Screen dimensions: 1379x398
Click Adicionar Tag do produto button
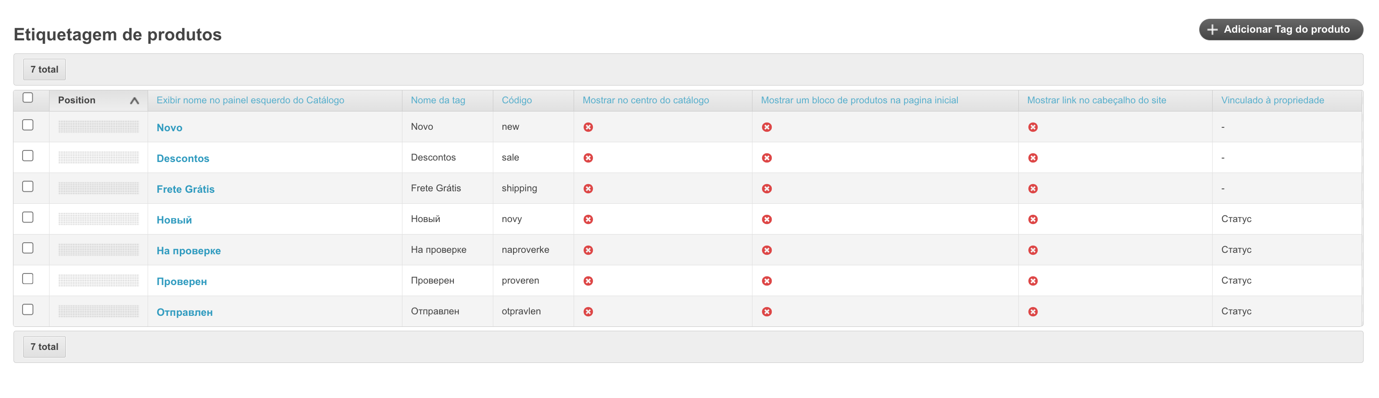[1280, 29]
